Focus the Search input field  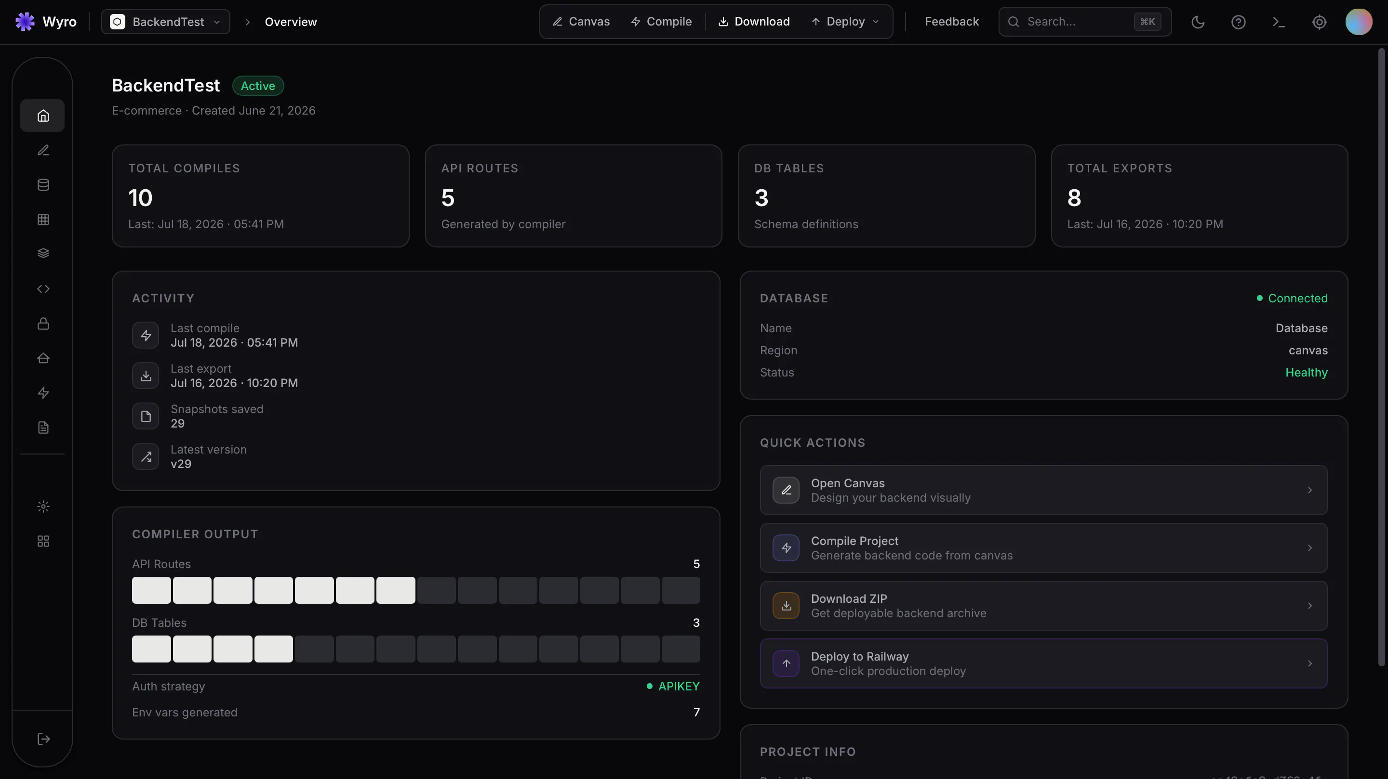(x=1085, y=22)
